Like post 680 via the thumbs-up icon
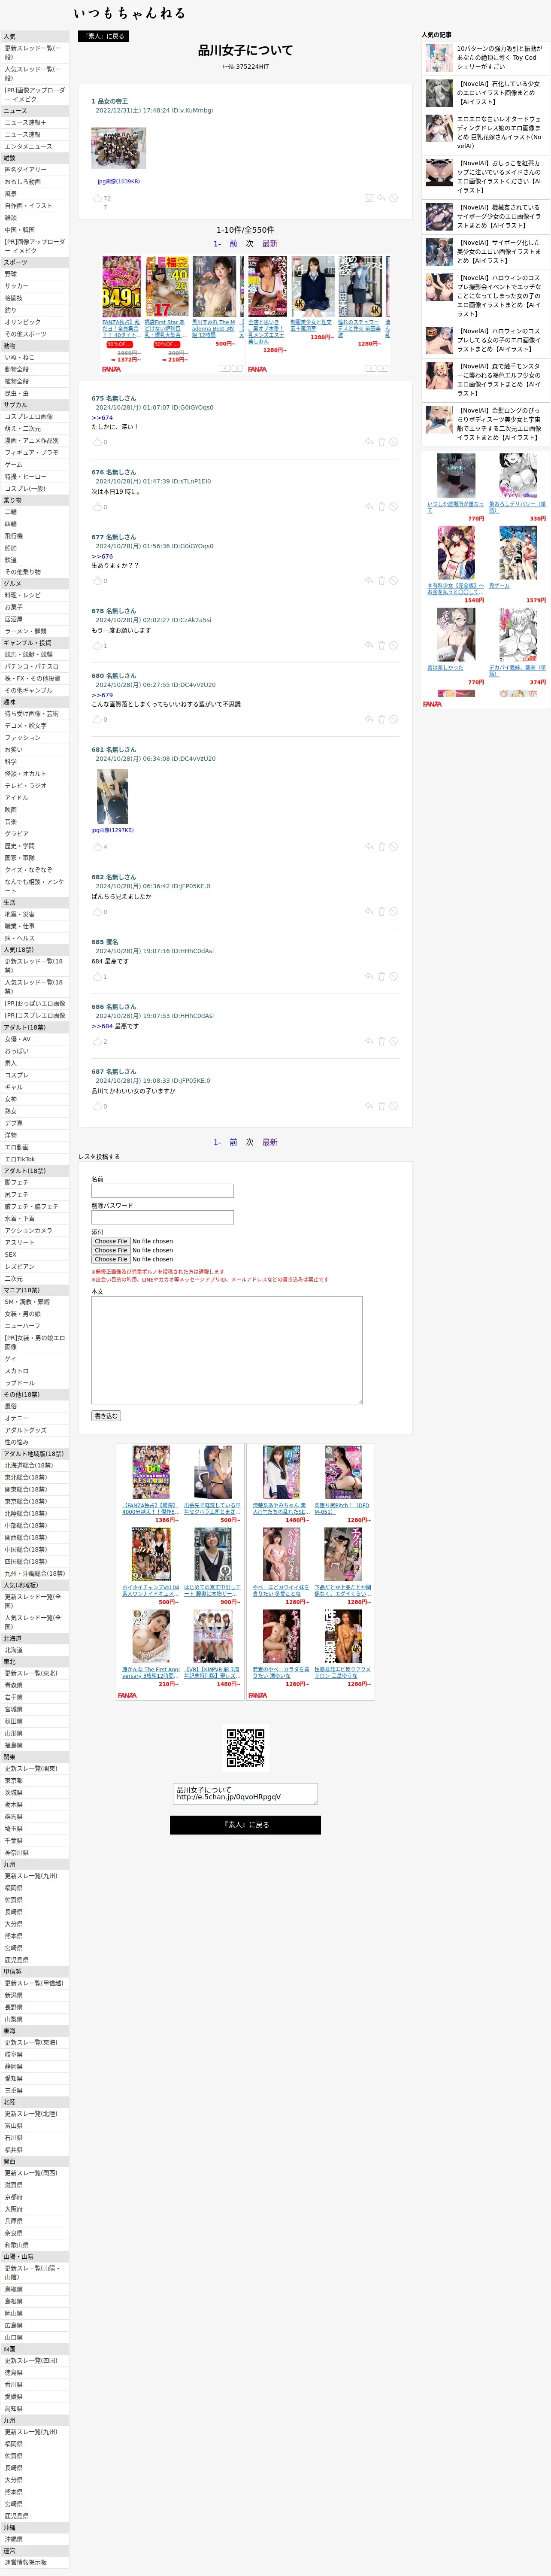This screenshot has height=2576, width=551. 97,720
